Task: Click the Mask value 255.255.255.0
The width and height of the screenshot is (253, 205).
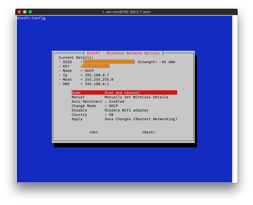Action: click(x=99, y=80)
